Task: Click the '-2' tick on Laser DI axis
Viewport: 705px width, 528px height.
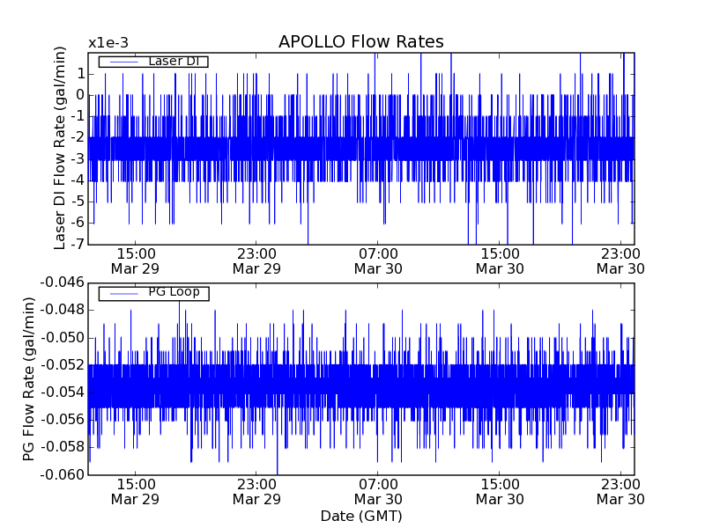Action: pyautogui.click(x=78, y=137)
